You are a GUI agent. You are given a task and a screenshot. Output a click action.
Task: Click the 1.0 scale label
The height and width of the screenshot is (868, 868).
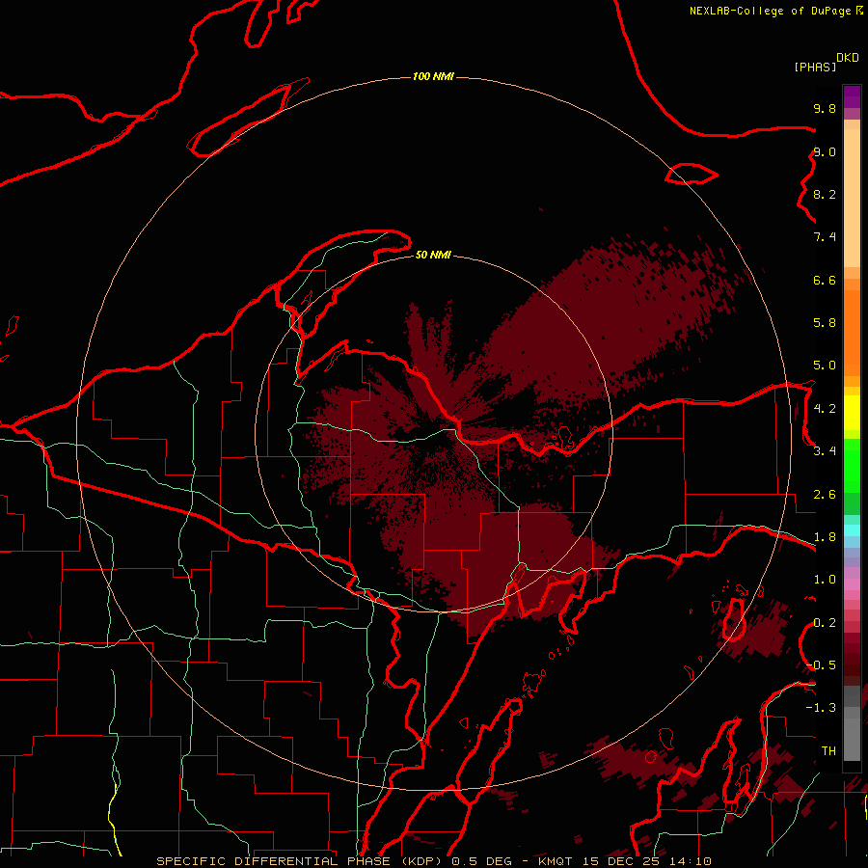pyautogui.click(x=825, y=580)
